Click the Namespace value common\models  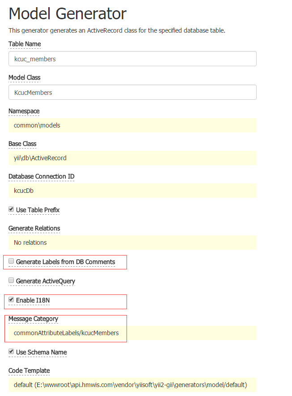(x=132, y=125)
